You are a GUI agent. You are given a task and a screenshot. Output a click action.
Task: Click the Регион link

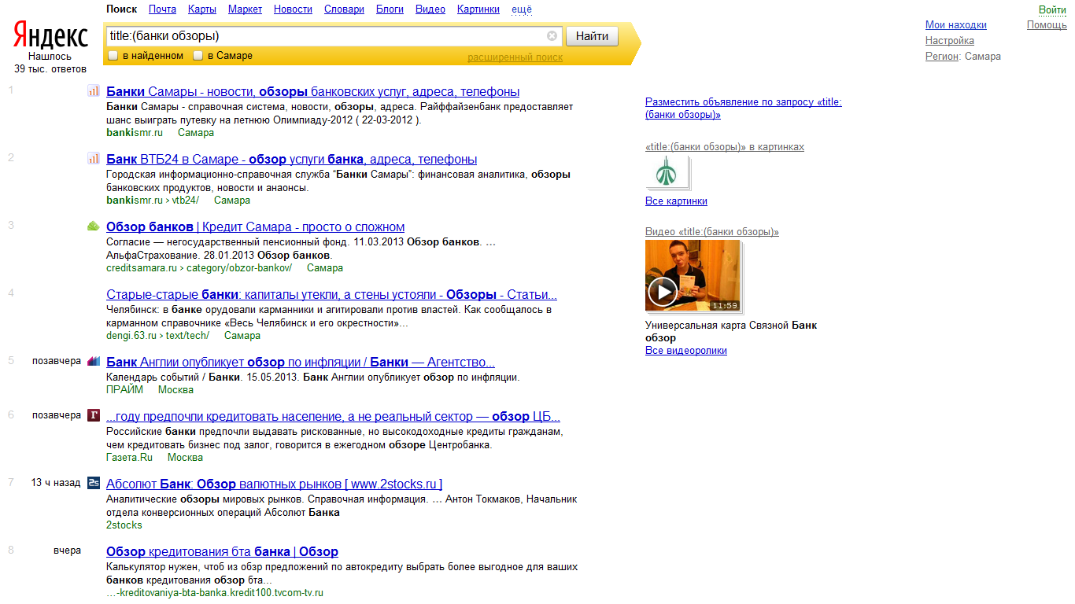pyautogui.click(x=942, y=57)
